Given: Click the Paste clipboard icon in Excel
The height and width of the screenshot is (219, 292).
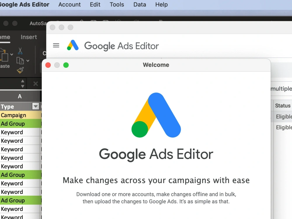Looking at the screenshot, I should pyautogui.click(x=4, y=55).
